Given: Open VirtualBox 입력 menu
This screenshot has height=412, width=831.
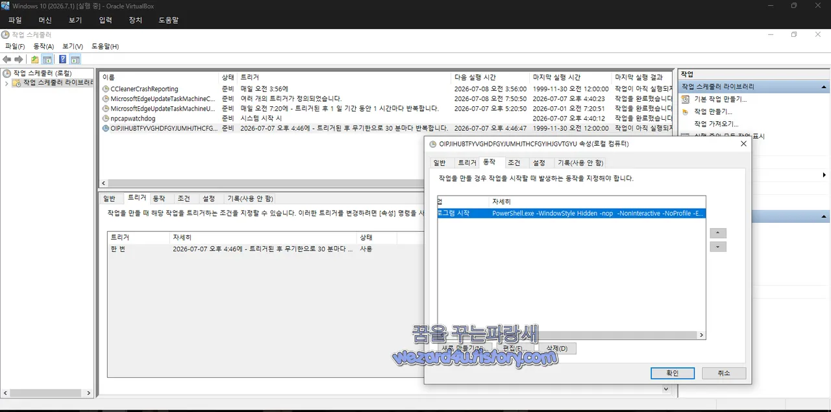Looking at the screenshot, I should click(x=105, y=20).
